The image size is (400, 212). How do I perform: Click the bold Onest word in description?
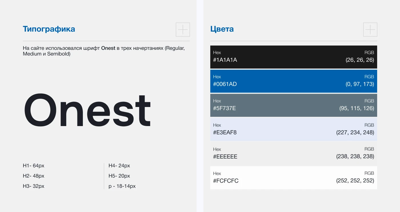(x=108, y=48)
